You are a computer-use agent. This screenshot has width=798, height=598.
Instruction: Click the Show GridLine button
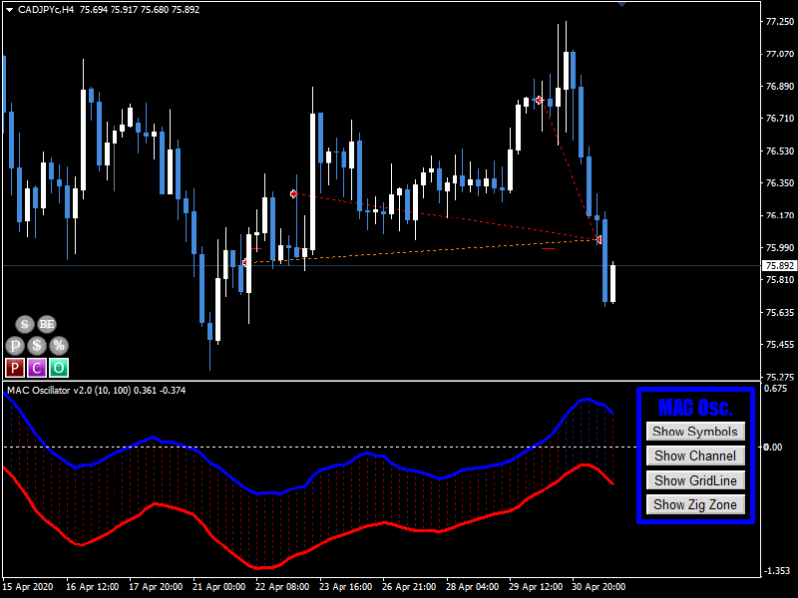pyautogui.click(x=695, y=480)
